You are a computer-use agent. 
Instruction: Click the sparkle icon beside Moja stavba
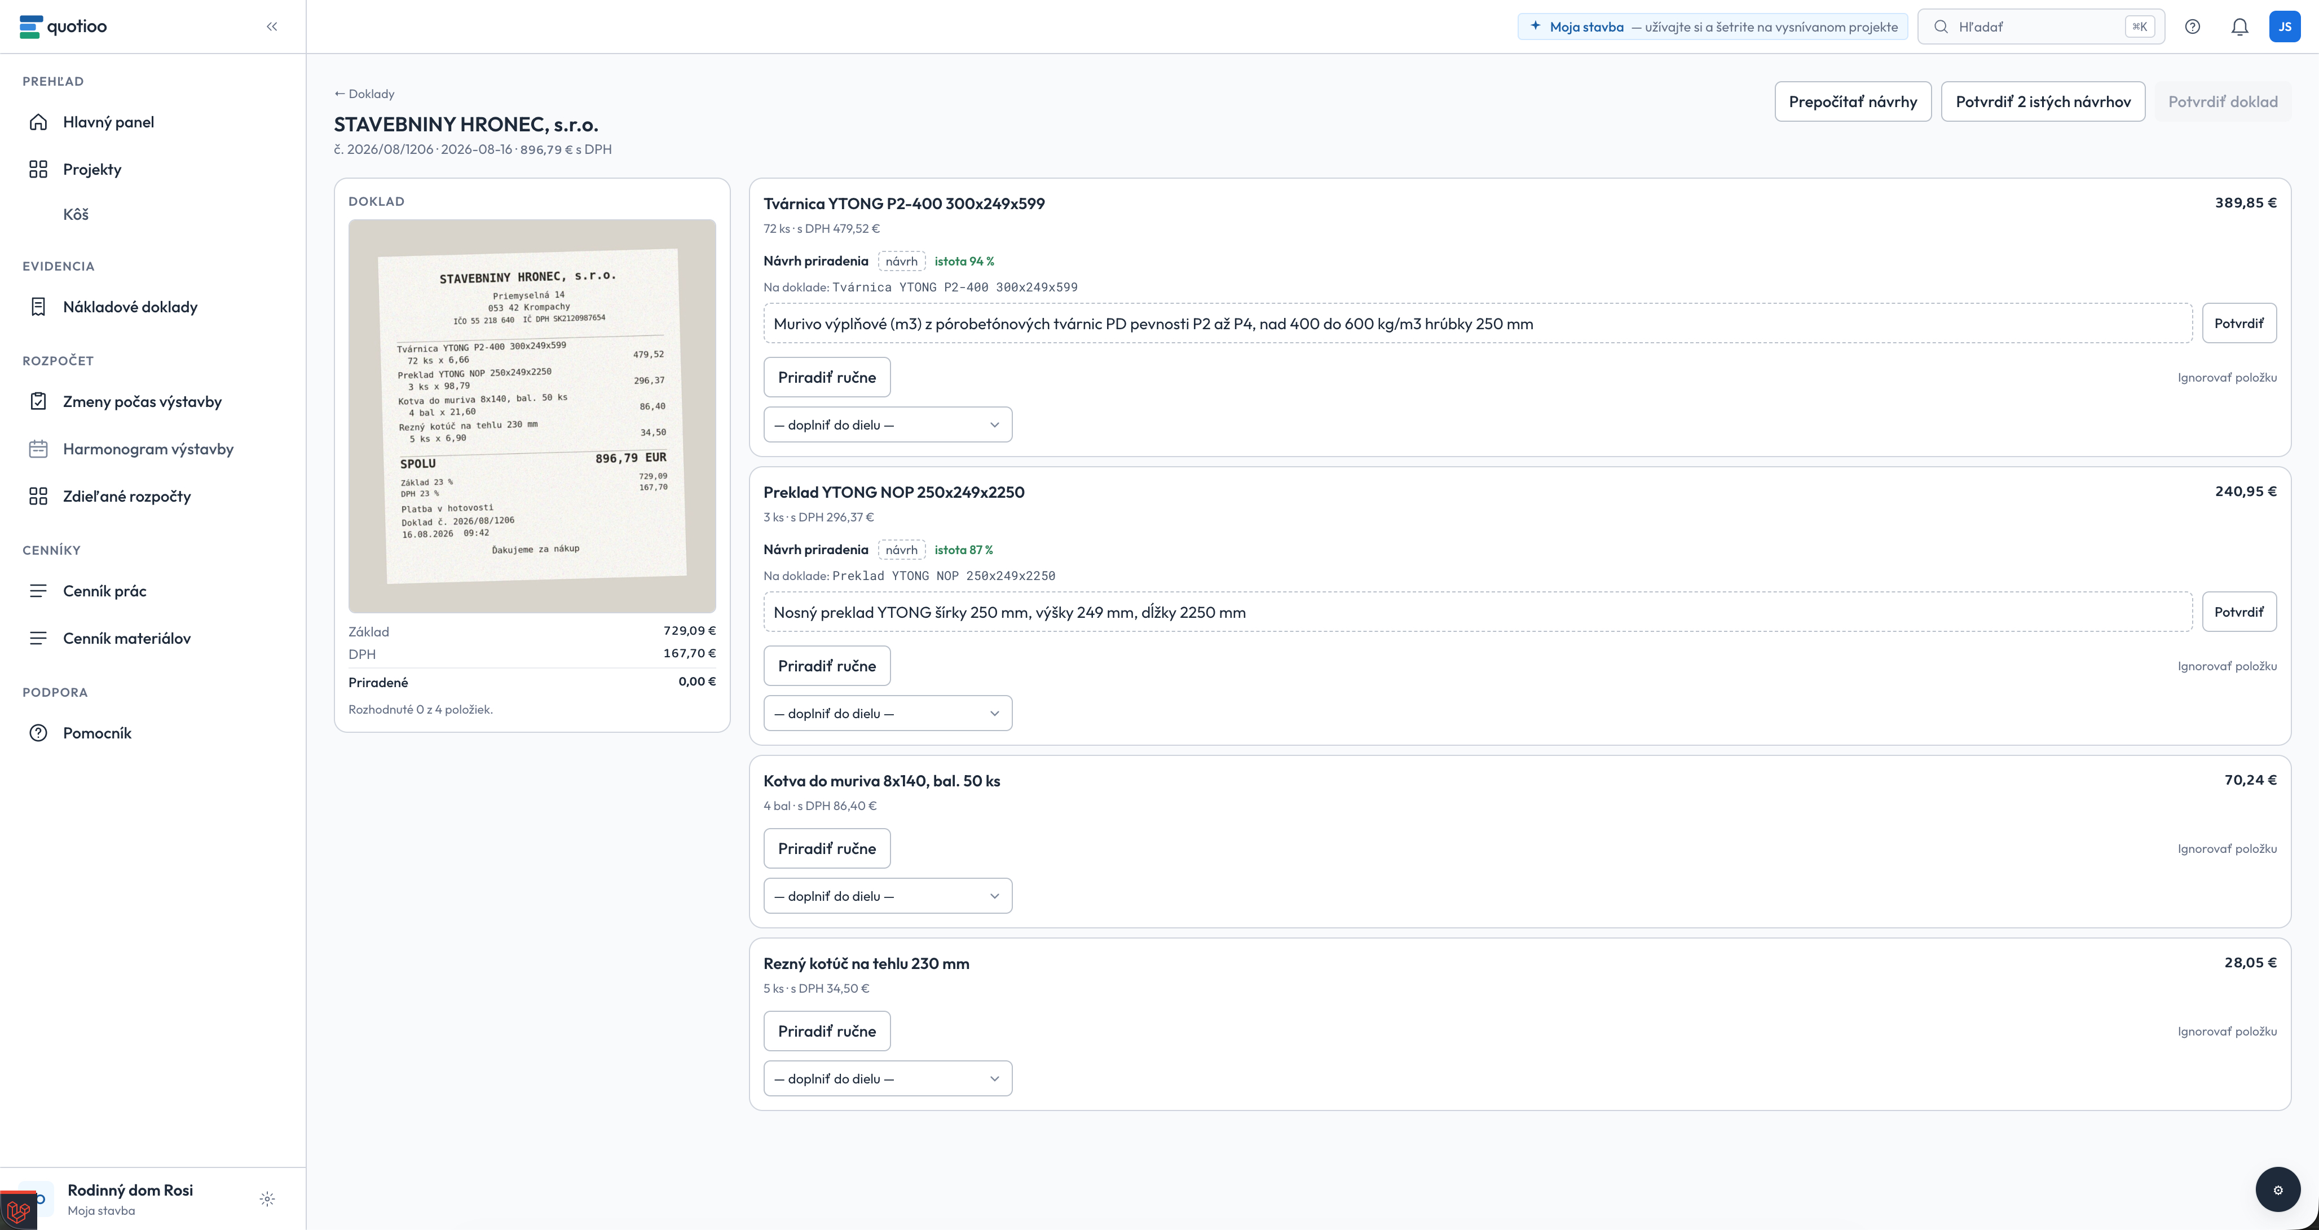pyautogui.click(x=1535, y=26)
